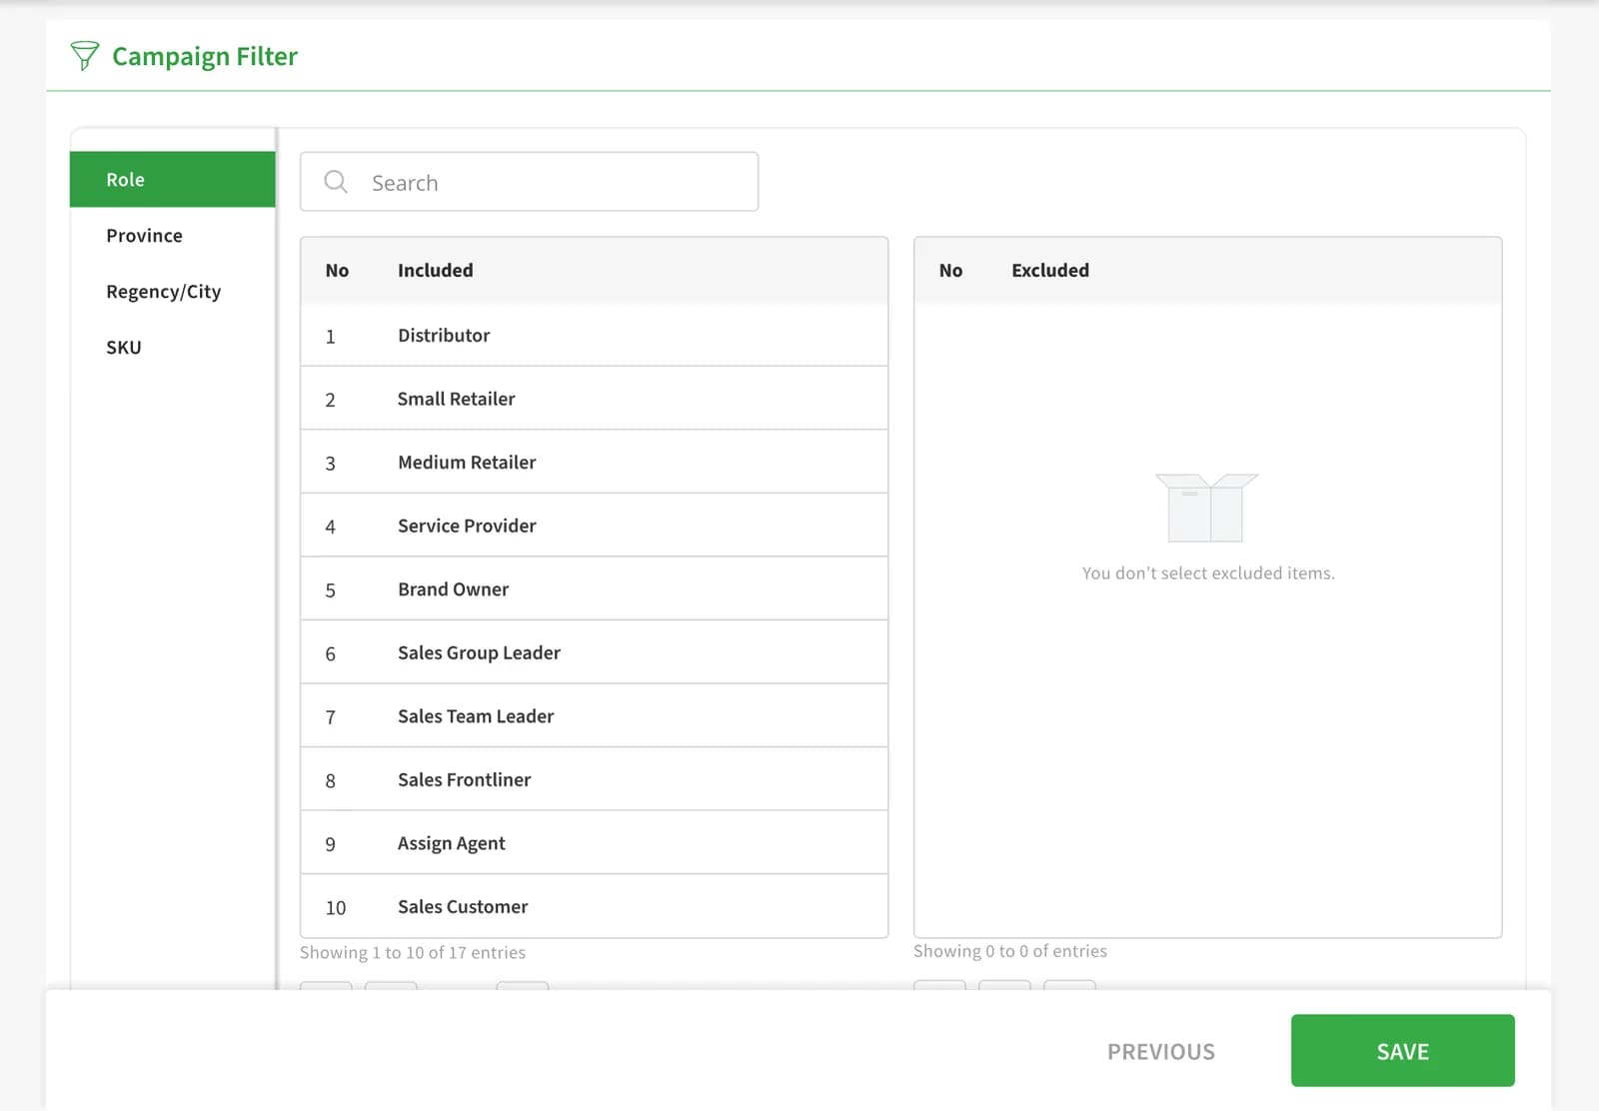Click the Excluded column header
The image size is (1599, 1111).
[1050, 271]
